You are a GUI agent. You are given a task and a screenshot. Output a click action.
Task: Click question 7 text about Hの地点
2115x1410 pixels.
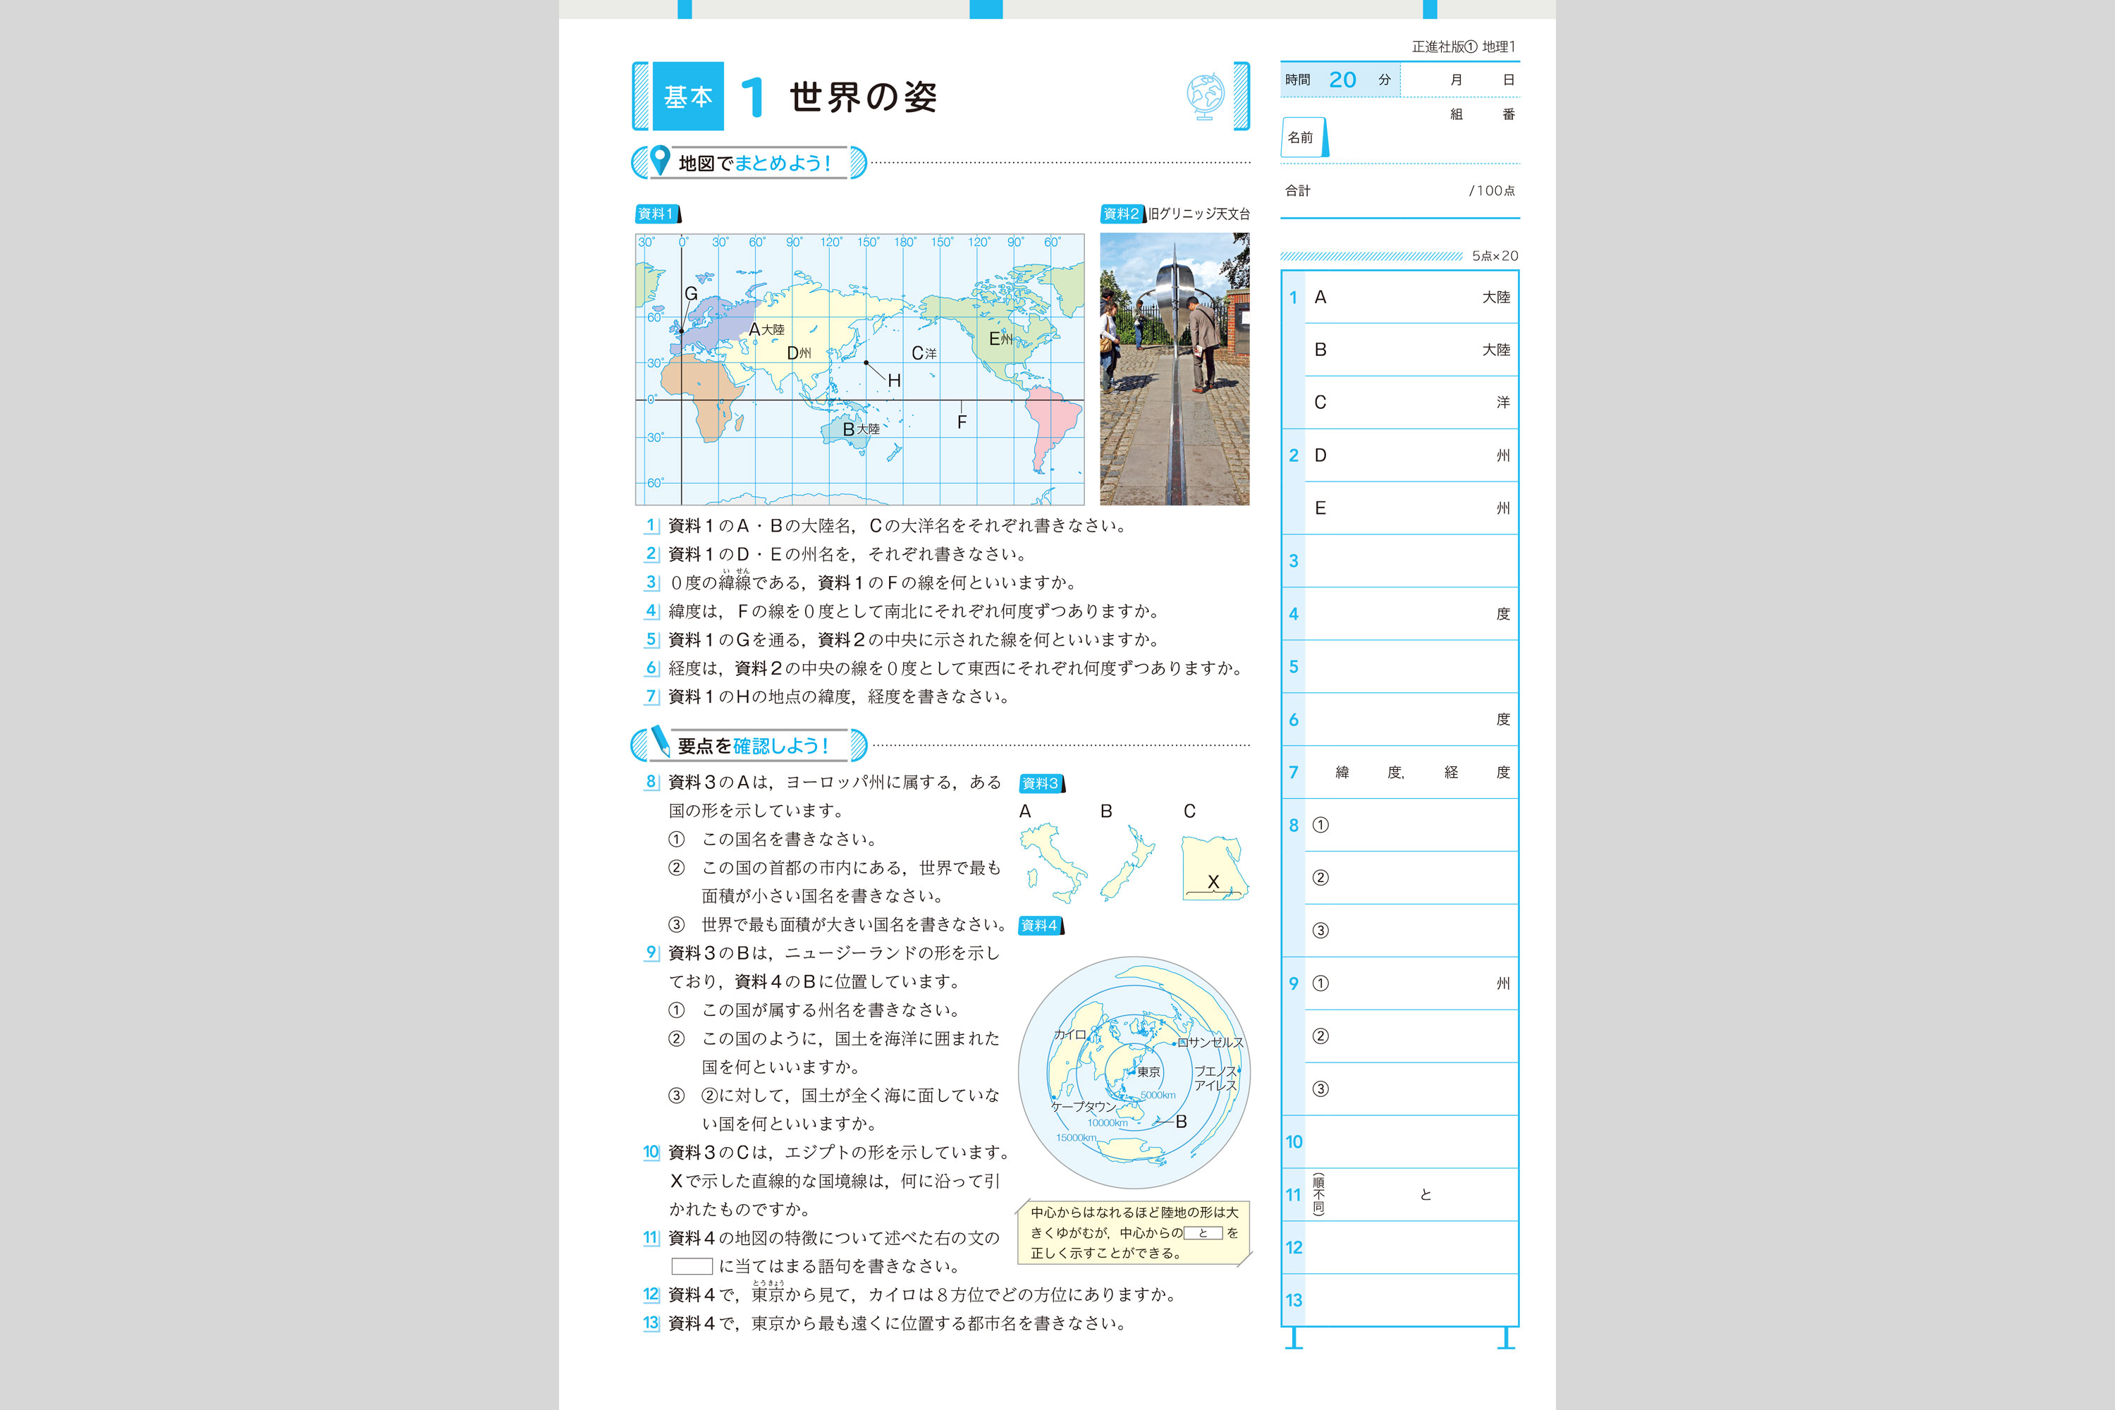[839, 697]
